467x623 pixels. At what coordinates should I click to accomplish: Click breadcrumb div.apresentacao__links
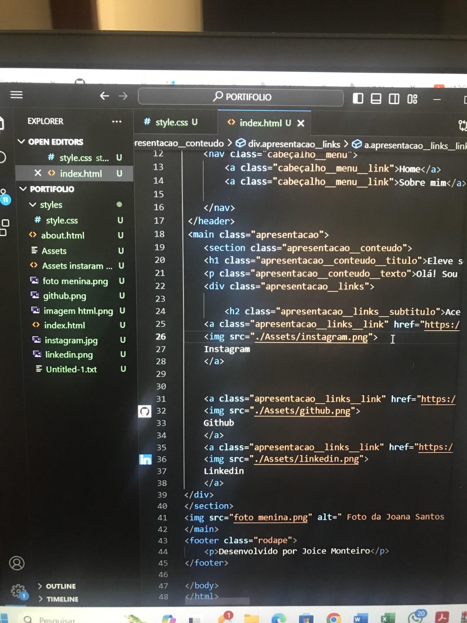tap(288, 144)
